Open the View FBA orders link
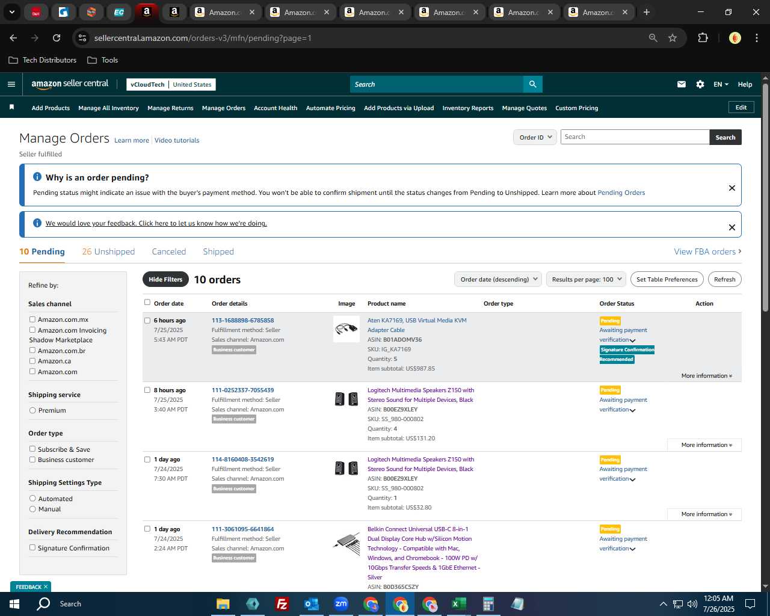The width and height of the screenshot is (770, 616). [x=707, y=251]
